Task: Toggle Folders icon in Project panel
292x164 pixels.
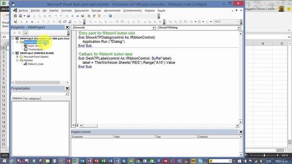Action: tap(26, 33)
